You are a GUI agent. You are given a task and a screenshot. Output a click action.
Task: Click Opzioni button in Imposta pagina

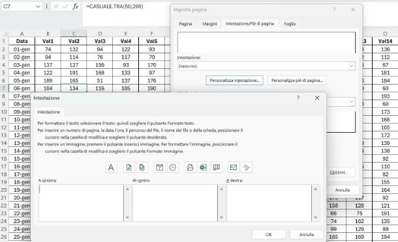(x=339, y=172)
